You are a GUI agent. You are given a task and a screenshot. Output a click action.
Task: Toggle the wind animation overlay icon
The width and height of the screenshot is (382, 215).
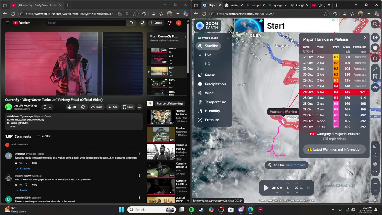375,155
